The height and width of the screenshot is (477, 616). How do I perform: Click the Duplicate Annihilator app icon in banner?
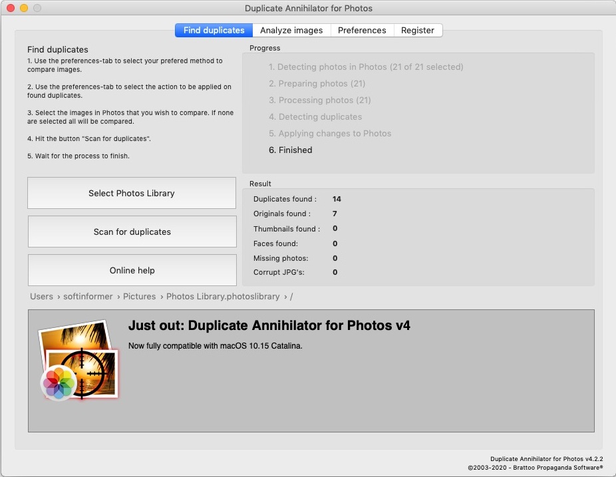point(78,361)
